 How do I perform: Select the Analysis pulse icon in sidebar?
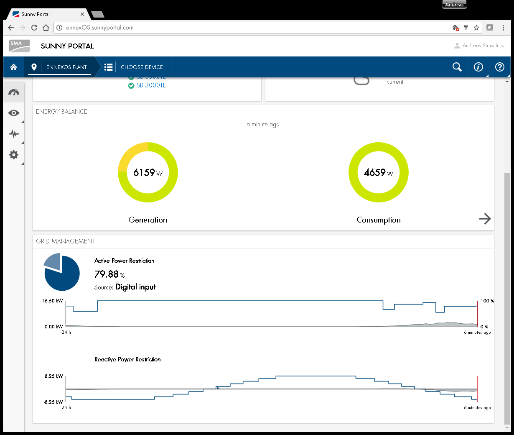pos(14,134)
